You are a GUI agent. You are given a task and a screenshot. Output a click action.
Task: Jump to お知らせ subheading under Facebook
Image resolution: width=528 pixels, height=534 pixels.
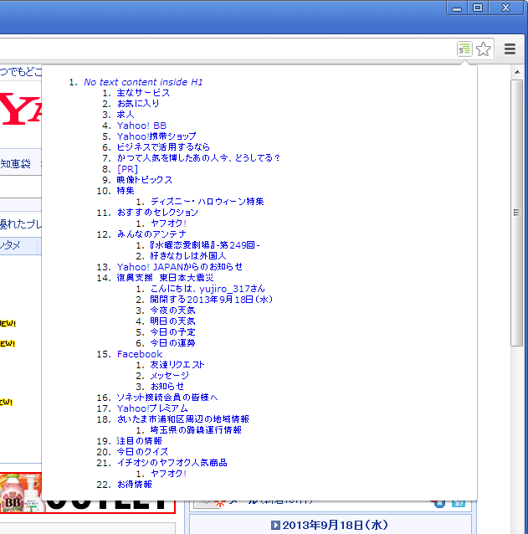[167, 387]
